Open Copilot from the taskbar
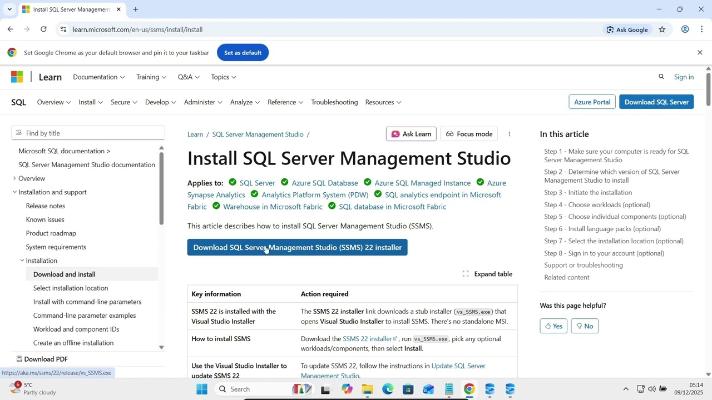Viewport: 712px width, 400px height. (x=347, y=389)
